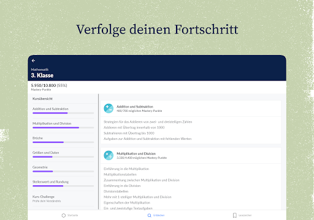Open the Startseite tab

coord(70,215)
